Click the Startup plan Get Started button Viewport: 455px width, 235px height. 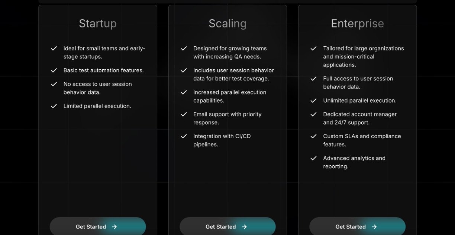tap(97, 226)
